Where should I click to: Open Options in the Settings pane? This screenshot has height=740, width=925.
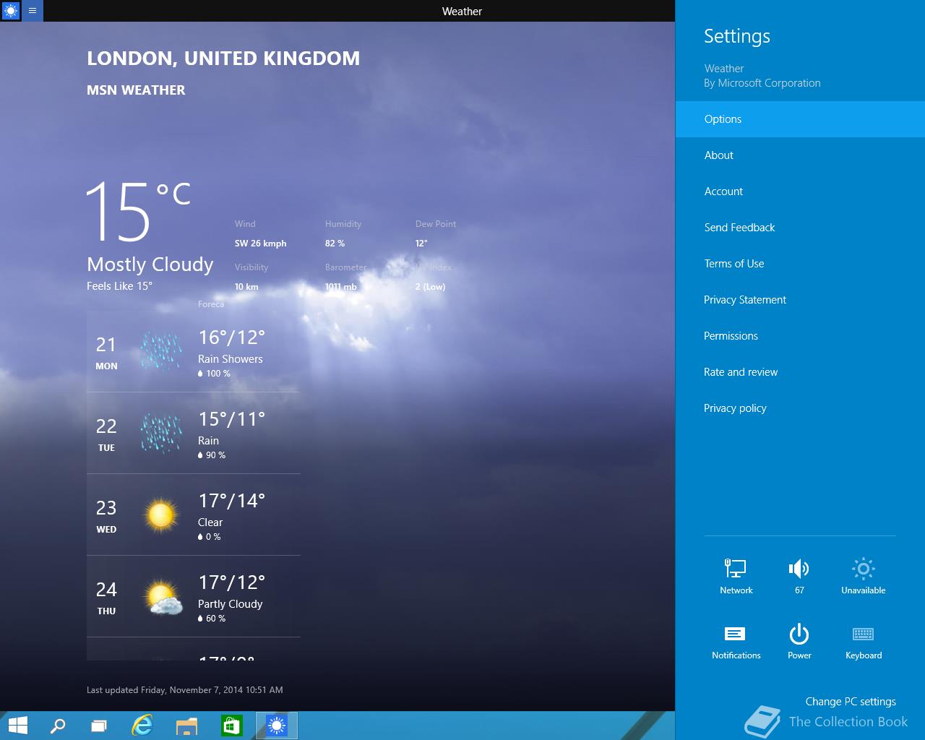click(x=800, y=119)
